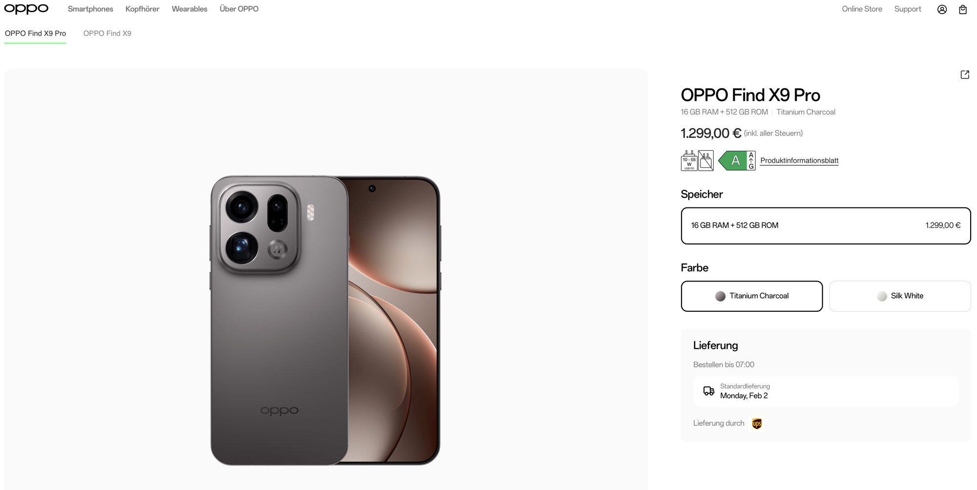Choose 16 GB RAM + 512 GB ROM storage
This screenshot has height=490, width=977.
click(826, 225)
